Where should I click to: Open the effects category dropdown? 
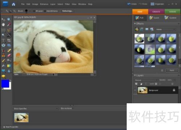coord(165,29)
